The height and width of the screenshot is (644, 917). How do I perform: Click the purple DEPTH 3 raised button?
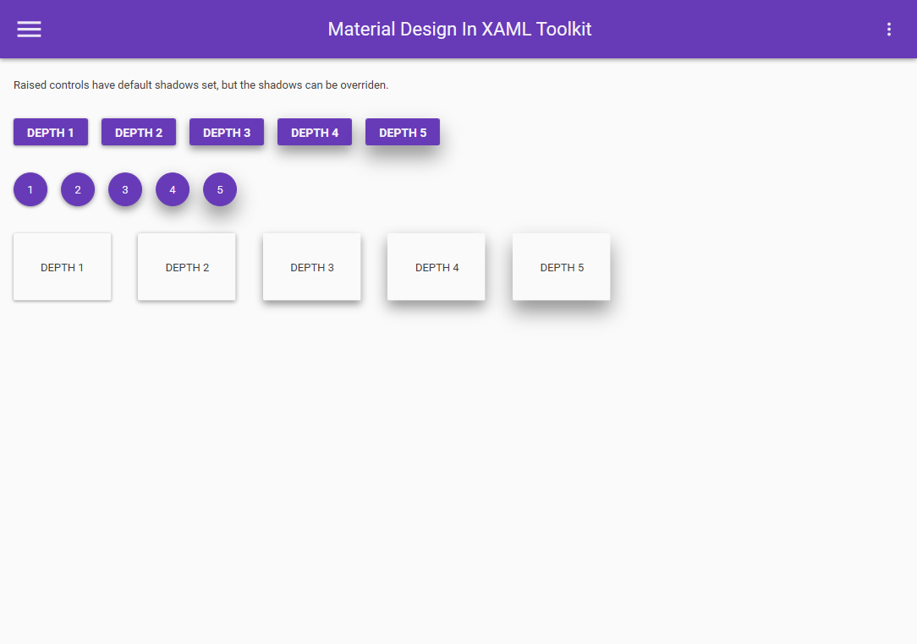[227, 132]
